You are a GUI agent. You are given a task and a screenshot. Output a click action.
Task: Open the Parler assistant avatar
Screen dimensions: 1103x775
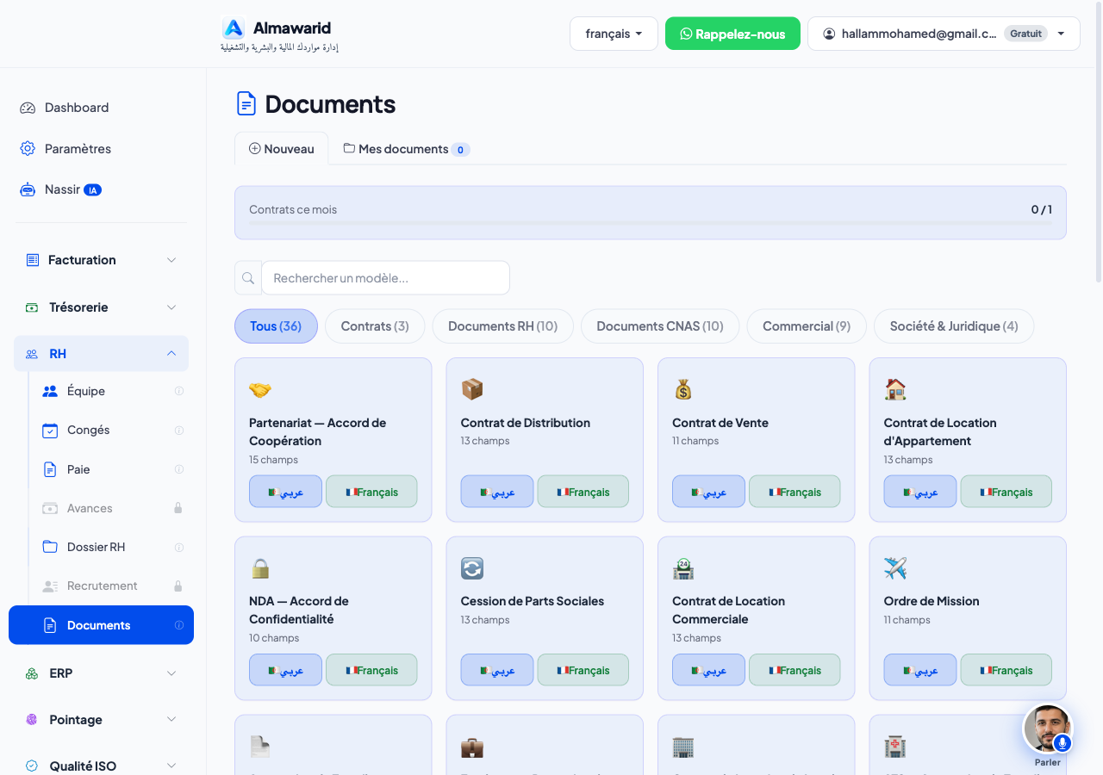1047,728
